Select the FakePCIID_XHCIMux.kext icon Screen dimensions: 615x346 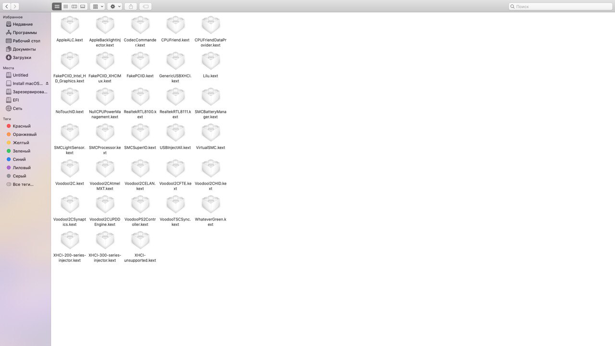[105, 61]
